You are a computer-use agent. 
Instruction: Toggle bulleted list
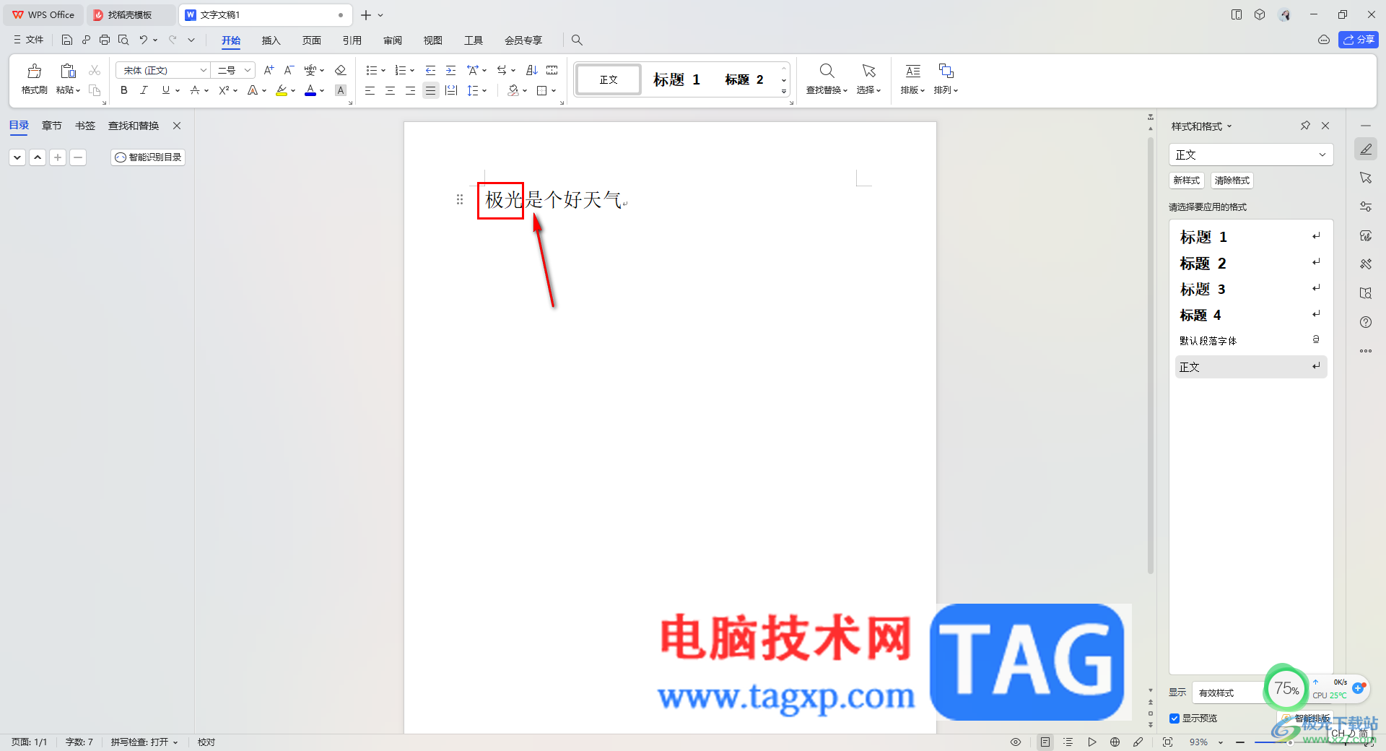click(x=371, y=70)
